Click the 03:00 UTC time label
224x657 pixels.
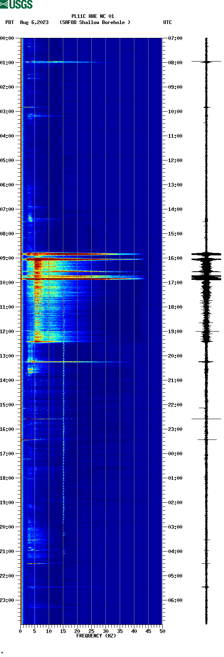[175, 527]
